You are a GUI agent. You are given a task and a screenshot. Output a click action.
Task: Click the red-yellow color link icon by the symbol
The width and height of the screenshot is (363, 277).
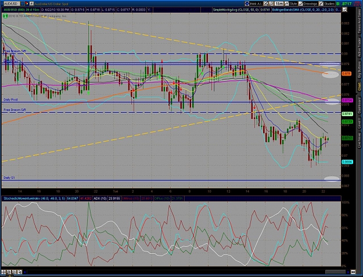[x=27, y=3]
